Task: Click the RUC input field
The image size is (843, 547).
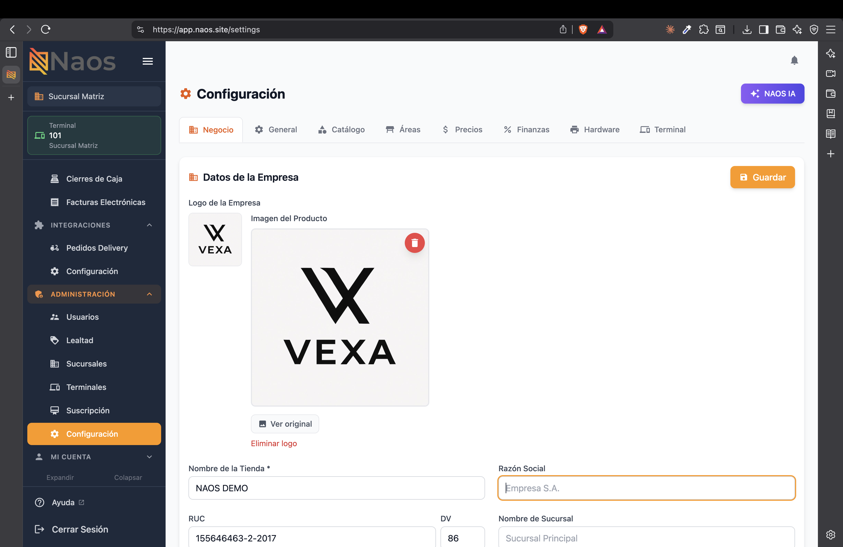Action: pyautogui.click(x=312, y=537)
